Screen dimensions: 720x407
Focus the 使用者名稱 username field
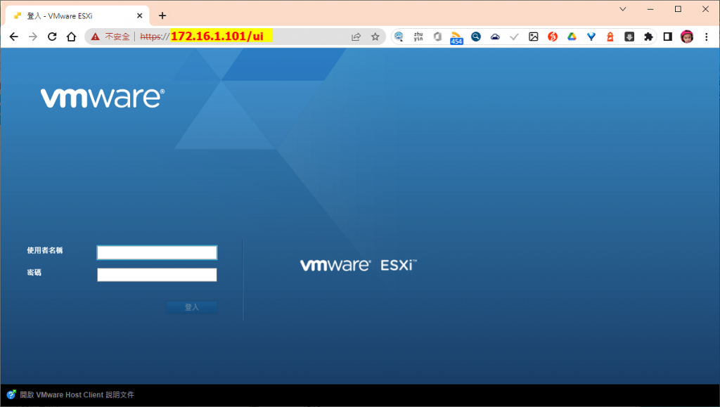[157, 252]
